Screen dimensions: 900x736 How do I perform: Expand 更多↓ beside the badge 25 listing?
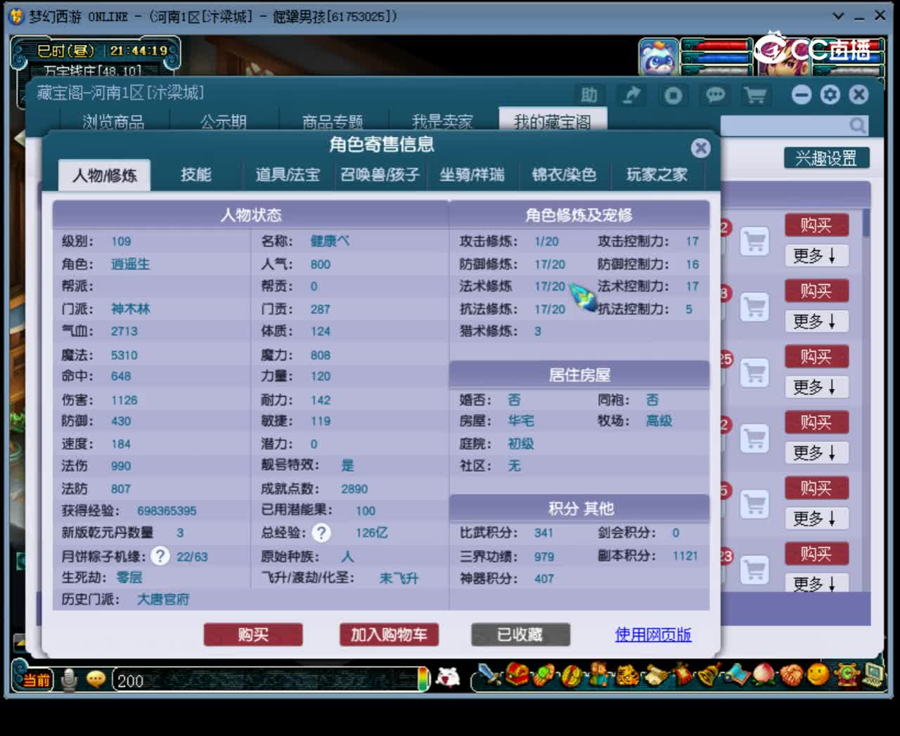point(816,387)
